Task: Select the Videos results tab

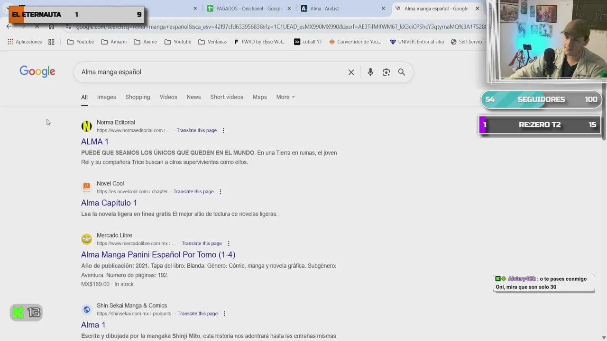Action: [x=168, y=97]
